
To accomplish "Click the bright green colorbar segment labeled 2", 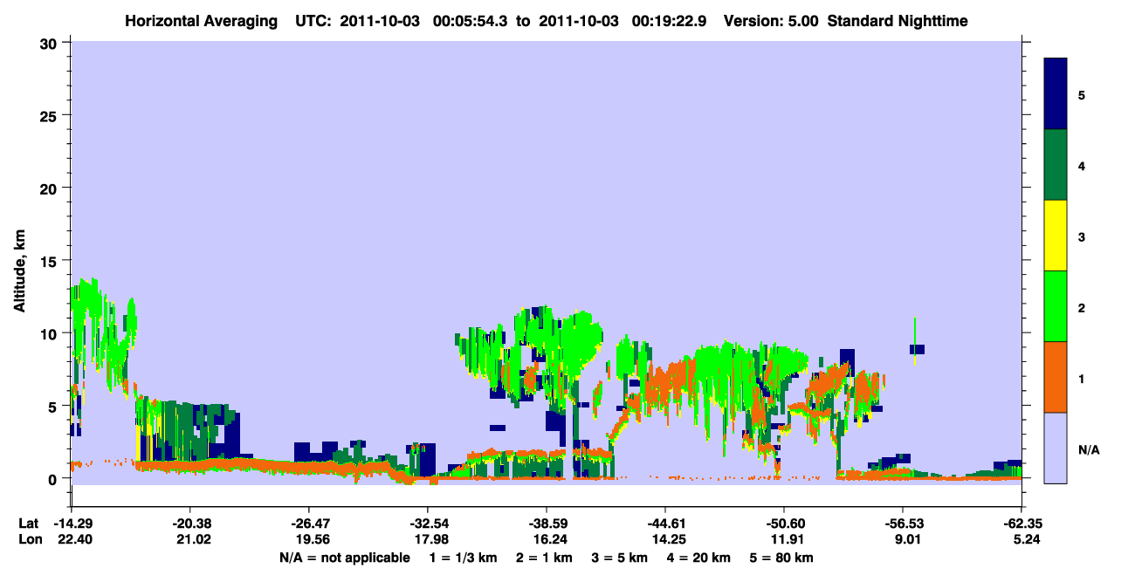I will click(x=1056, y=306).
